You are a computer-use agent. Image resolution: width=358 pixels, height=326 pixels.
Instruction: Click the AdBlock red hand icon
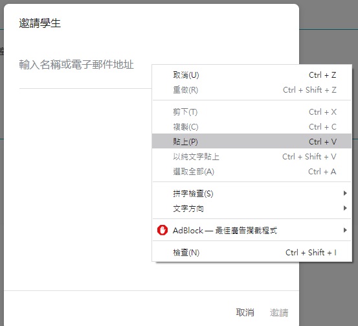pyautogui.click(x=162, y=230)
